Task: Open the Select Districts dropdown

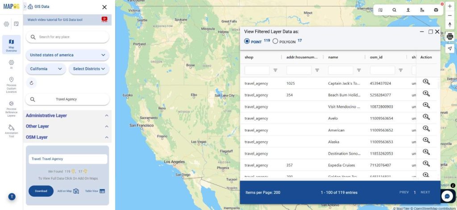Action: (89, 69)
